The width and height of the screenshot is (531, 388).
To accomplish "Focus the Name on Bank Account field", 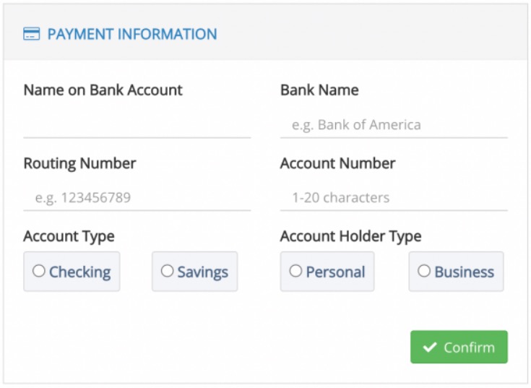I will [x=137, y=124].
